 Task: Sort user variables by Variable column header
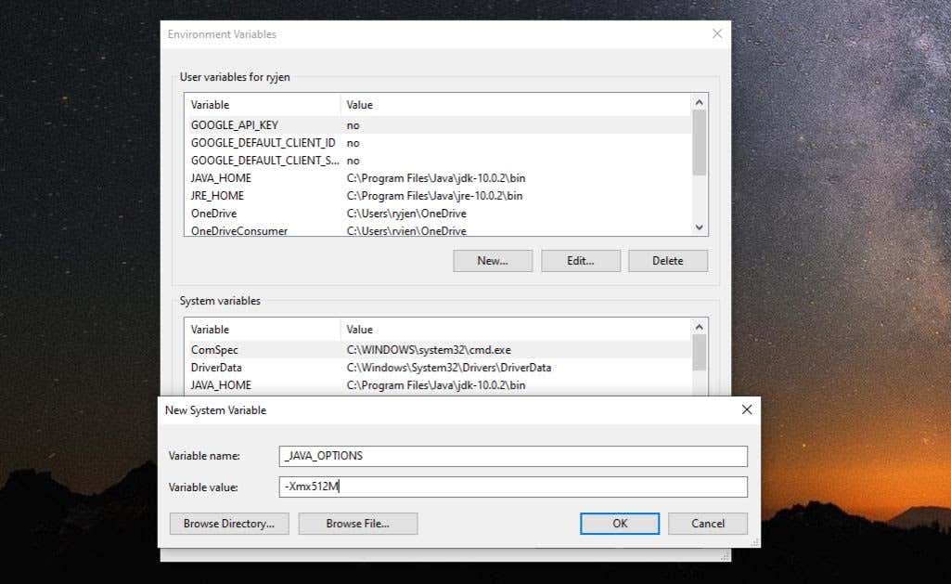click(263, 104)
